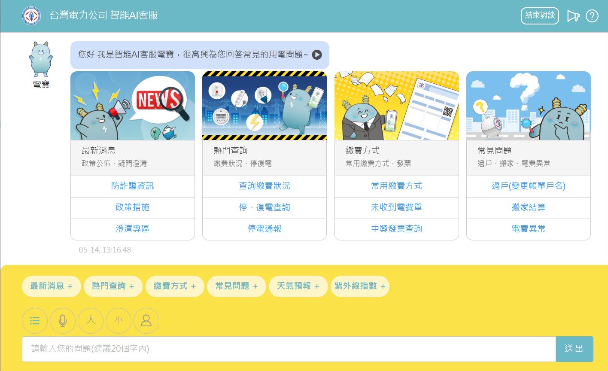This screenshot has width=608, height=371.
Task: Expand the 天氣預報 quick option
Action: click(298, 286)
